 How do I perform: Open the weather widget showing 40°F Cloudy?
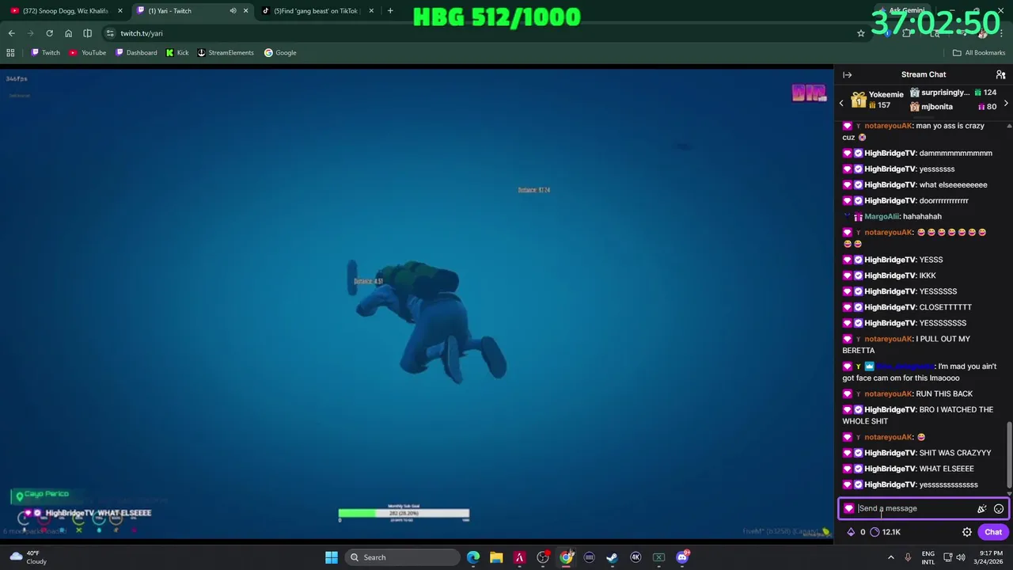[x=28, y=557]
